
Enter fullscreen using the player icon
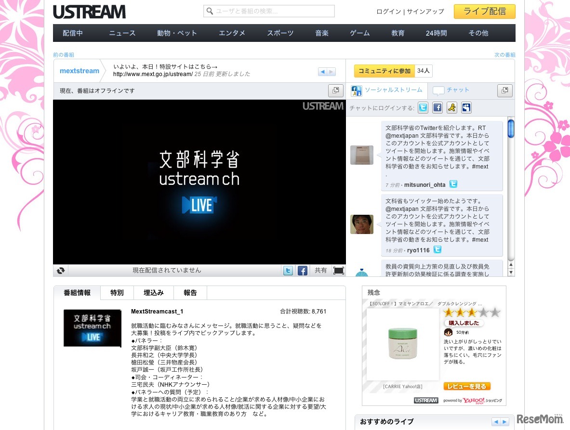point(339,270)
